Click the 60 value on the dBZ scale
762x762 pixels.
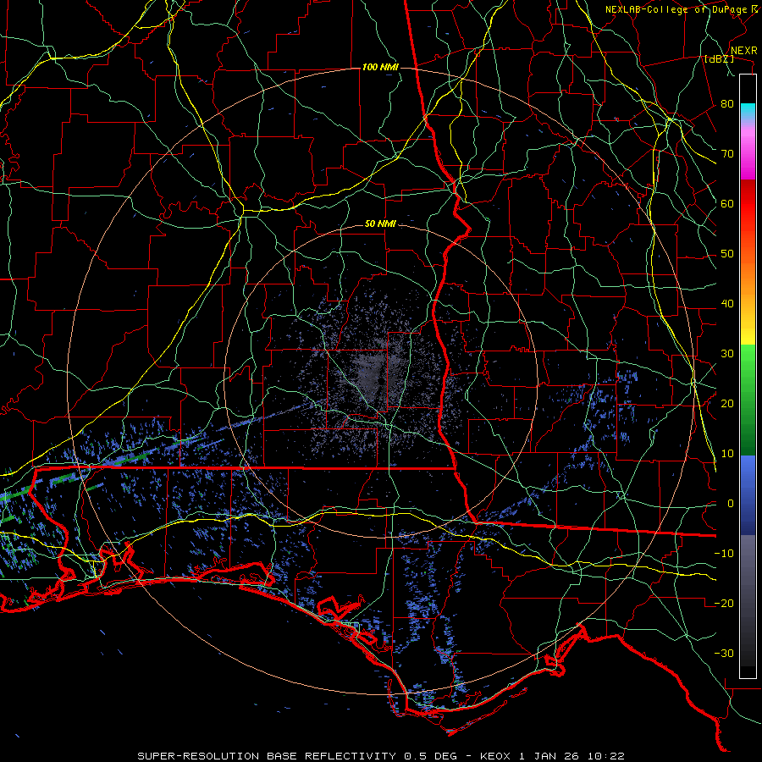(727, 204)
